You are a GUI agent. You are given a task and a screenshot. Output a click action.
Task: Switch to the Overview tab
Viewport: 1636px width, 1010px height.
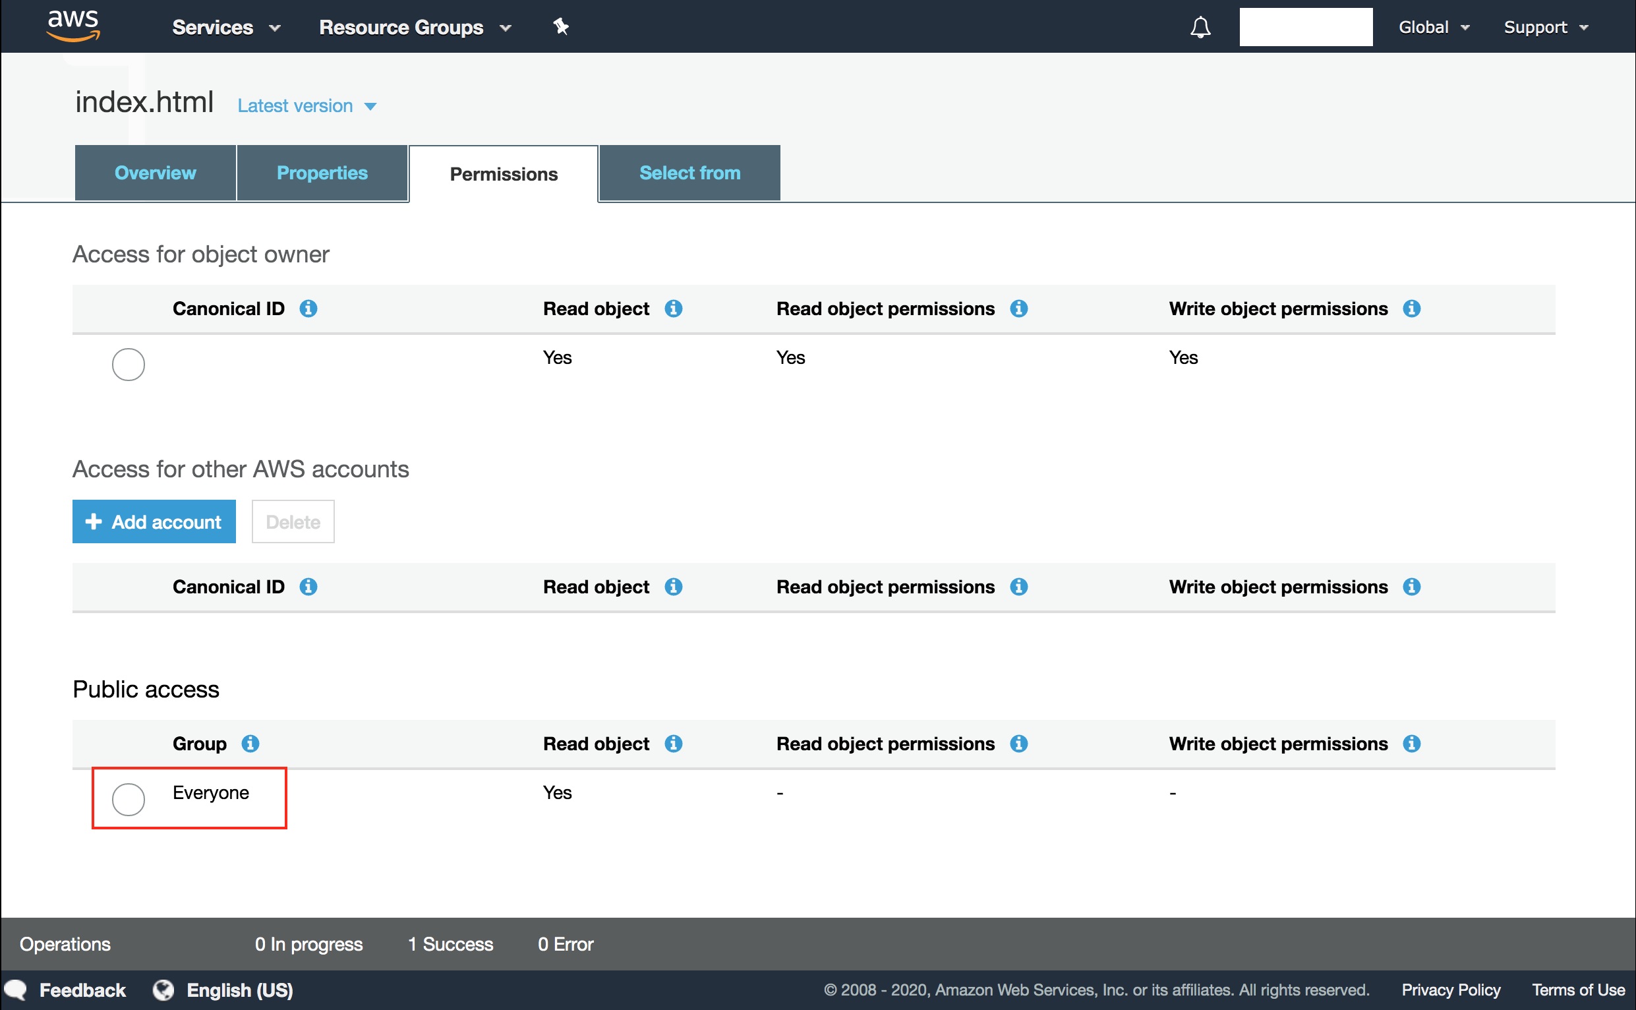click(x=155, y=173)
